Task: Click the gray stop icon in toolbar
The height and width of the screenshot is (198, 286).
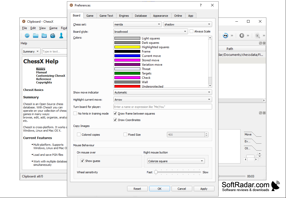Action: (x=242, y=36)
